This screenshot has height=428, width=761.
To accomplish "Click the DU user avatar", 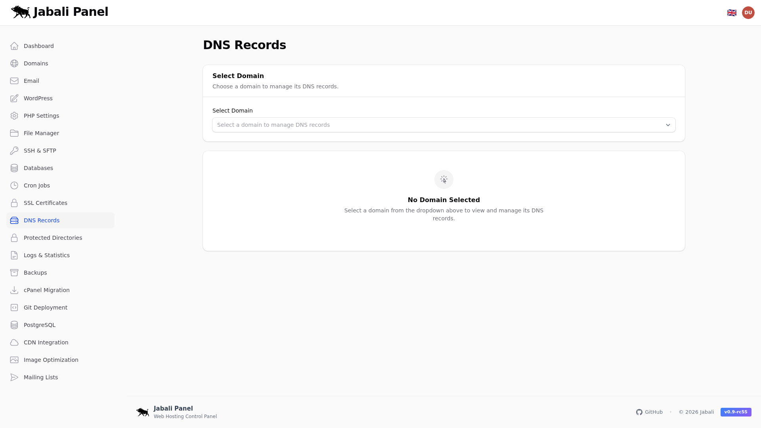I will 748,12.
